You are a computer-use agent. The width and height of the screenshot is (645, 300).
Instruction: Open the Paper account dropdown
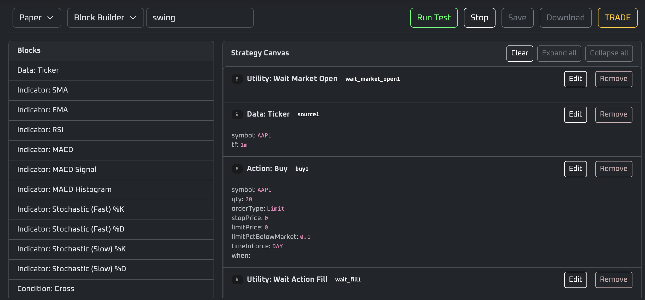click(x=37, y=18)
